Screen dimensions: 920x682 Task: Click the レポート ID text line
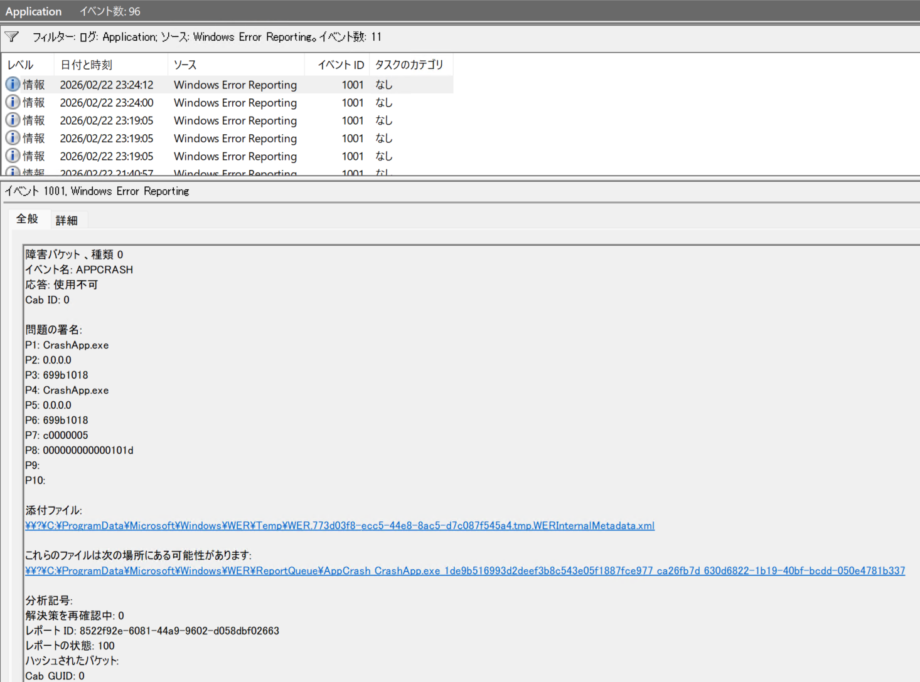point(152,631)
